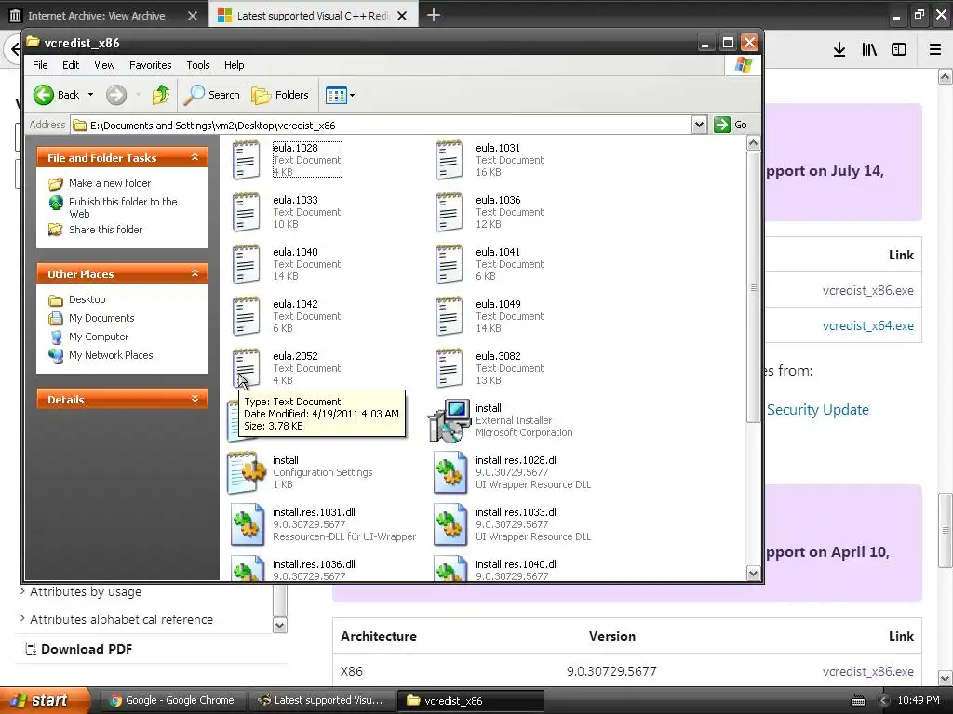Open browser downloads arrow icon
953x714 pixels.
tap(839, 50)
